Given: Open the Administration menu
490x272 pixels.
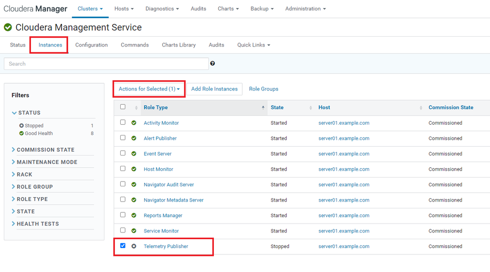Looking at the screenshot, I should [x=305, y=9].
